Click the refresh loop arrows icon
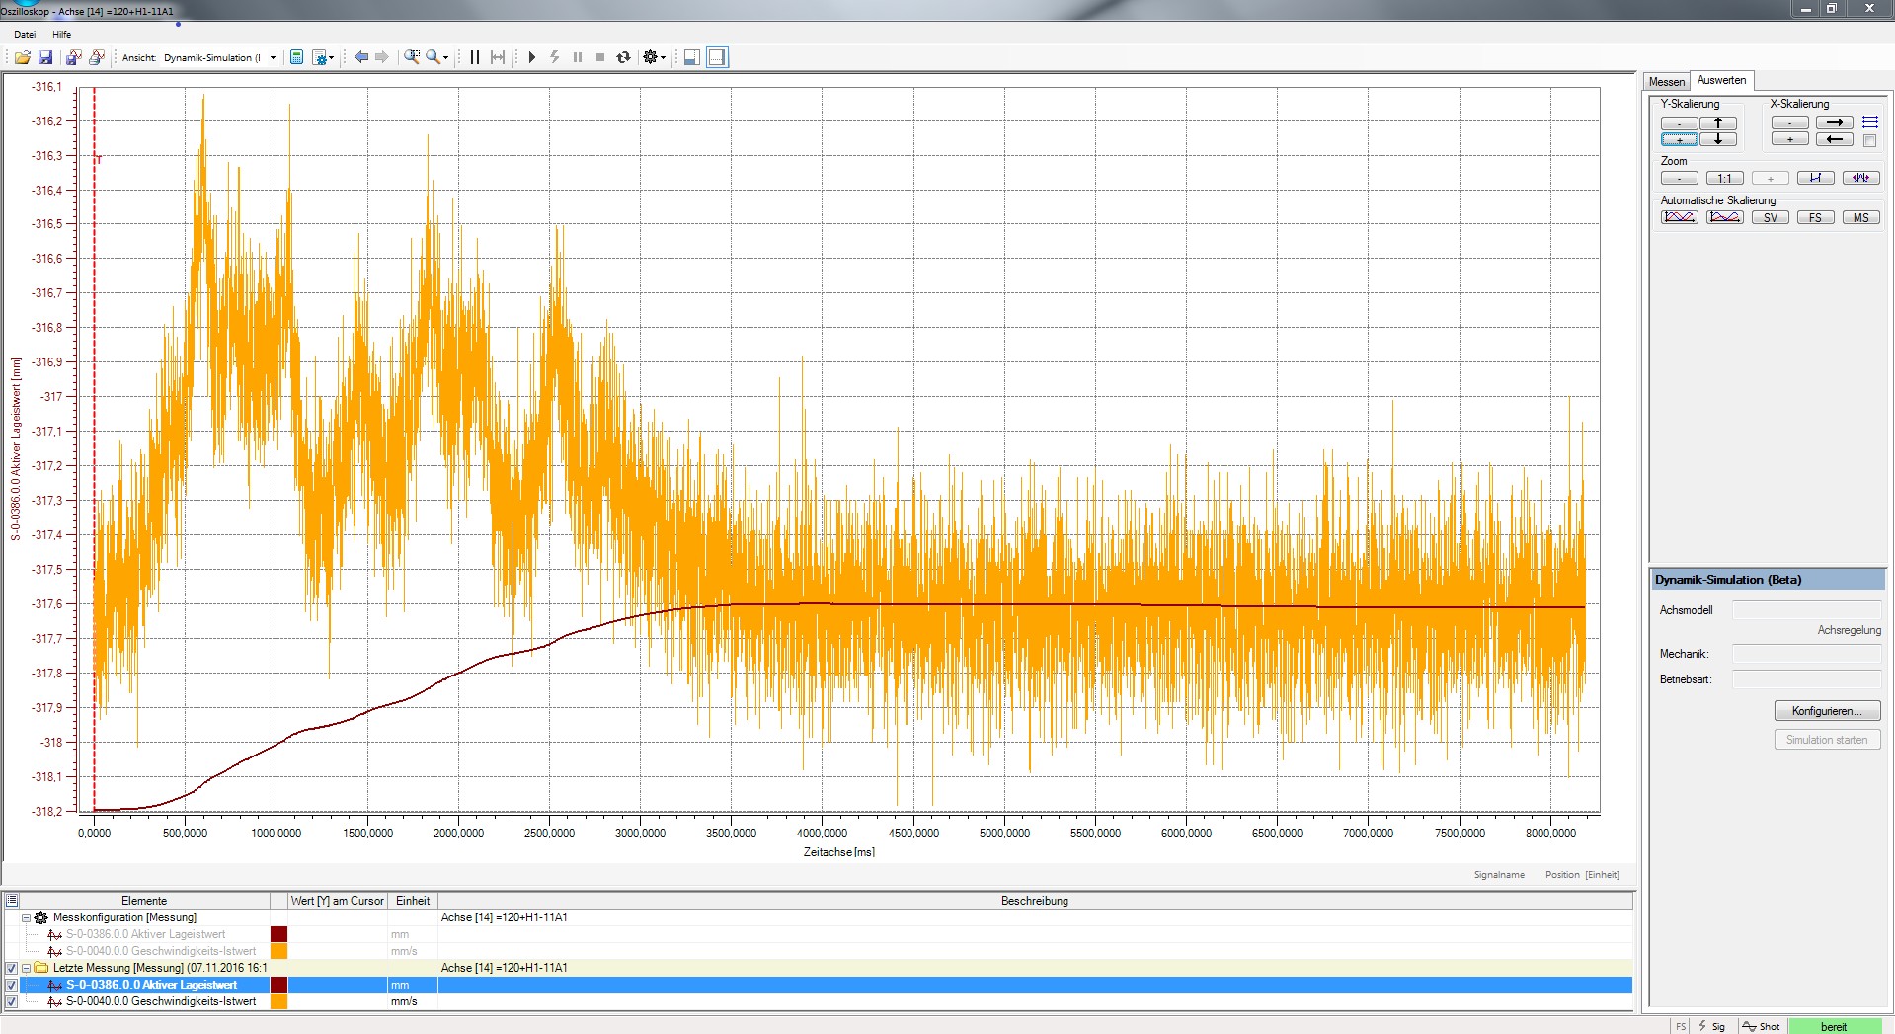The image size is (1895, 1034). [x=623, y=57]
